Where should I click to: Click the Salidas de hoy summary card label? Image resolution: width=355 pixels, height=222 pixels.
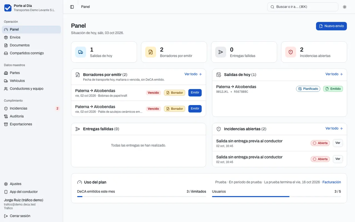click(101, 56)
